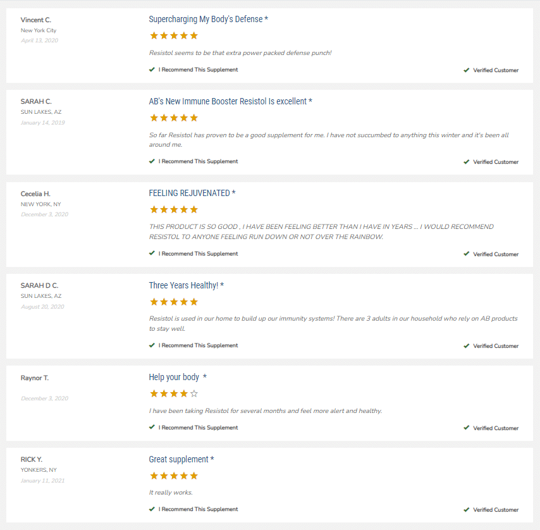Click the recommend checkmark in Vincent C.'s review
The image size is (540, 530).
click(152, 70)
